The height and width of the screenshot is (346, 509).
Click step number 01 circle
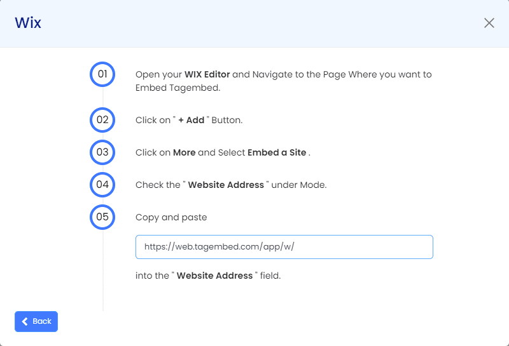point(102,74)
